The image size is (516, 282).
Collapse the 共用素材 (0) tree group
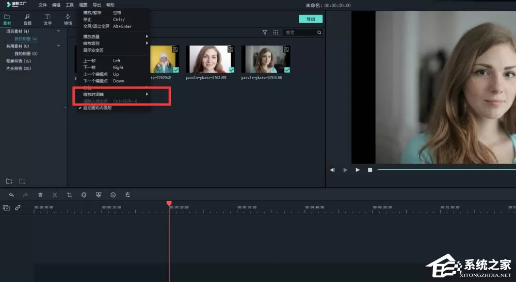[x=59, y=46]
